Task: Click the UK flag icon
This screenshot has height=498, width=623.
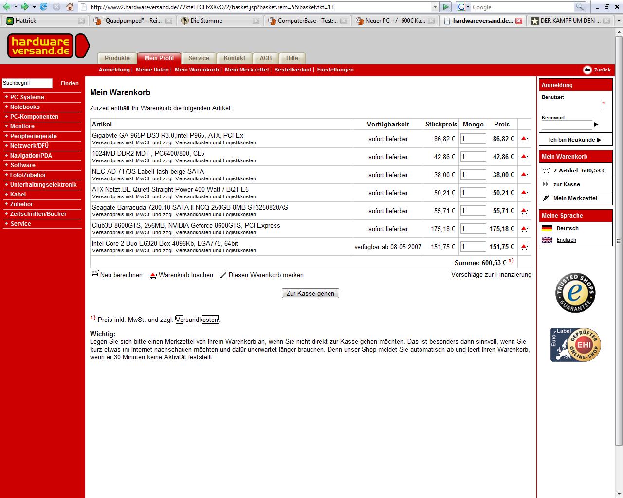Action: [x=547, y=240]
